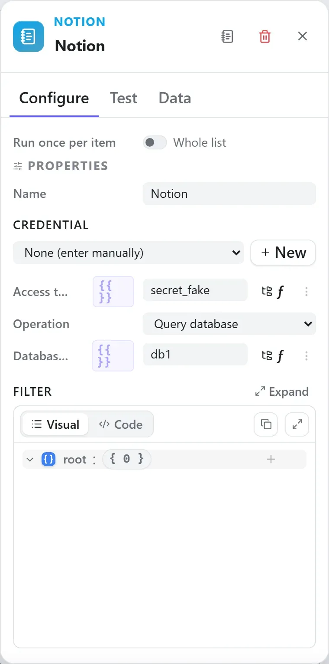The height and width of the screenshot is (664, 329).
Task: Delete the node with red trash icon
Action: tap(265, 36)
